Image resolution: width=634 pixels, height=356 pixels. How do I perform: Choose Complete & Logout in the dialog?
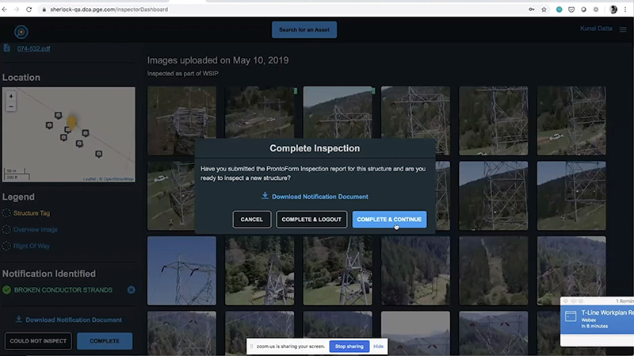pos(311,220)
